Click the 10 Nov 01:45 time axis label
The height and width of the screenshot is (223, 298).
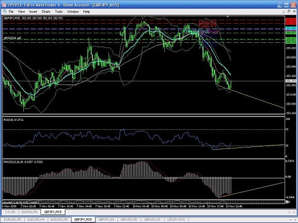tap(141, 206)
